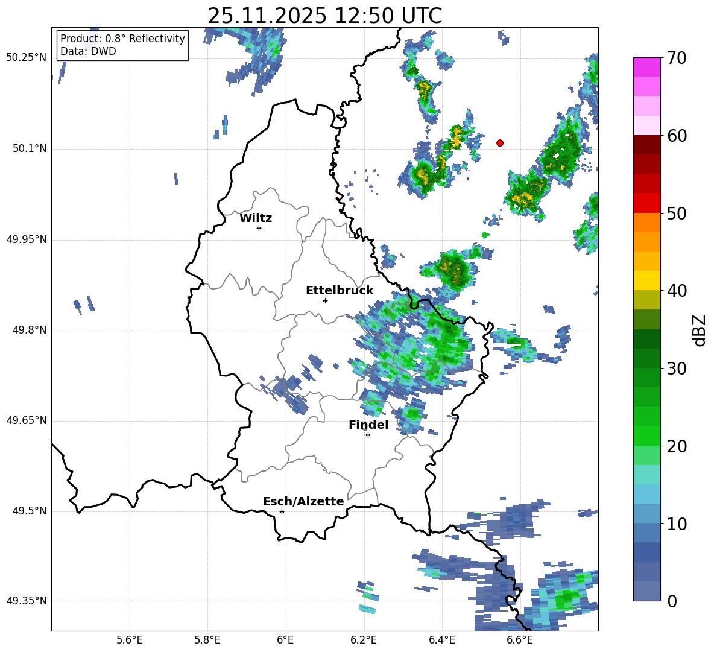Click the 6.4°E longitude label
This screenshot has height=652, width=714.
441,640
